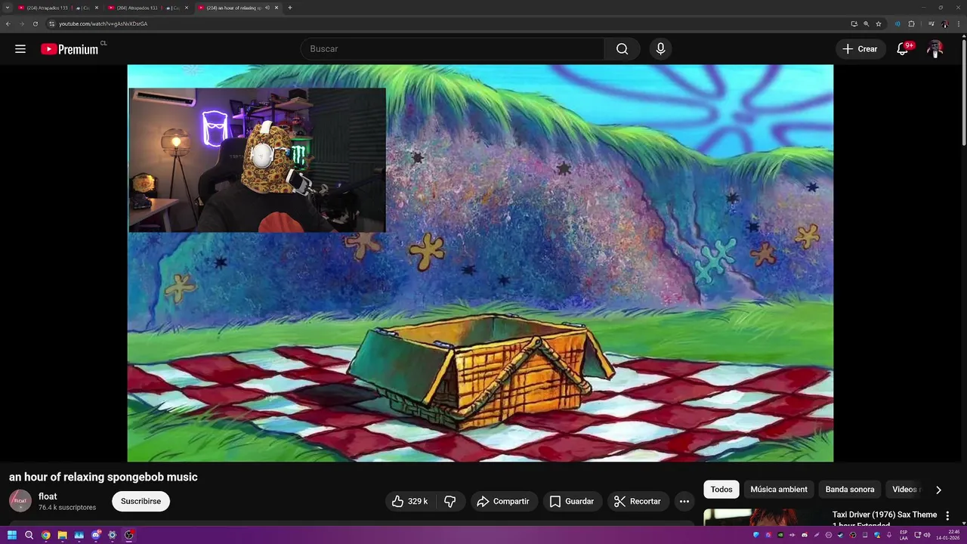This screenshot has width=967, height=544.
Task: Open Chrome from the taskbar
Action: click(45, 535)
